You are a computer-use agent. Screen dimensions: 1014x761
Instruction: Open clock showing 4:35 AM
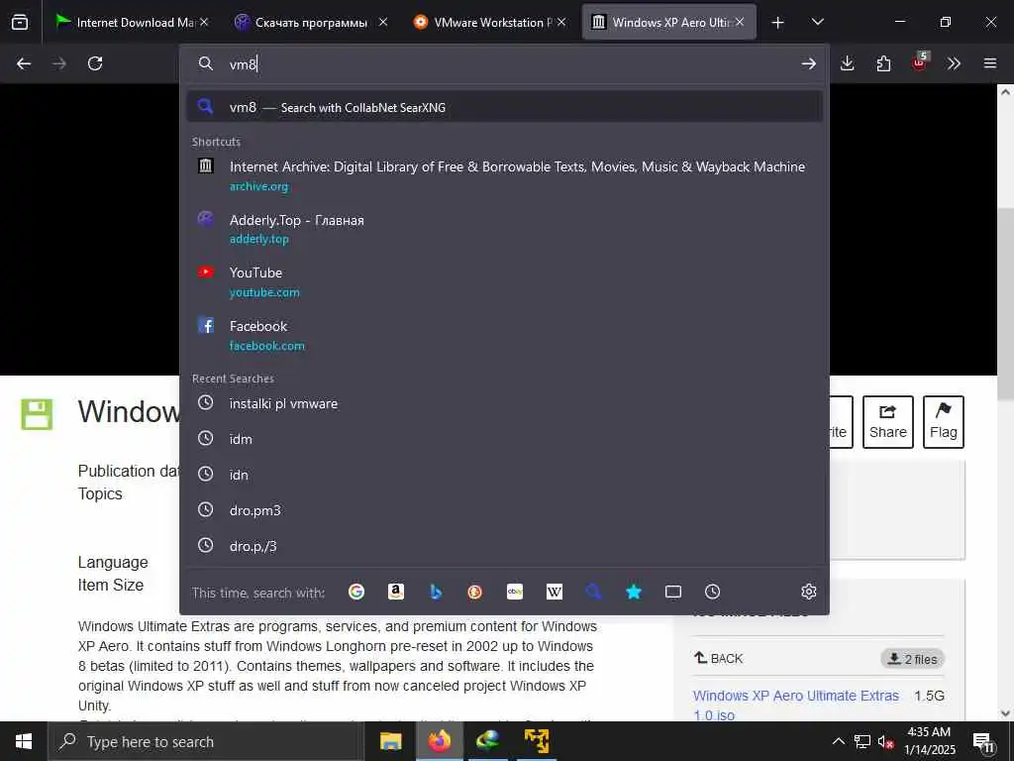tap(929, 741)
